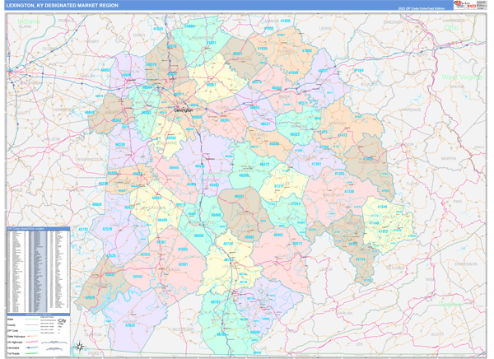
Task: Click the ZIP code label 40701
Action: click(215, 302)
